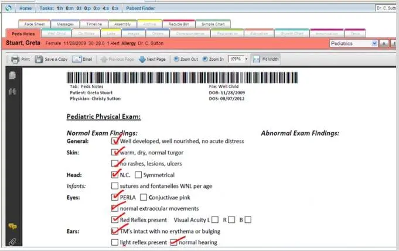
Task: Click the Home link
Action: [x=25, y=8]
